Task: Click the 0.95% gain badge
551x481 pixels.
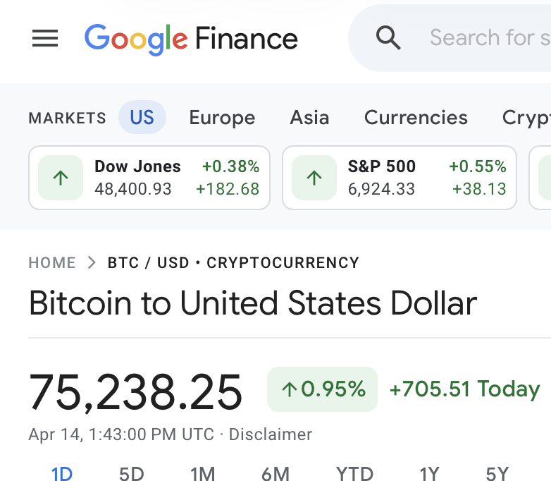Action: click(323, 389)
